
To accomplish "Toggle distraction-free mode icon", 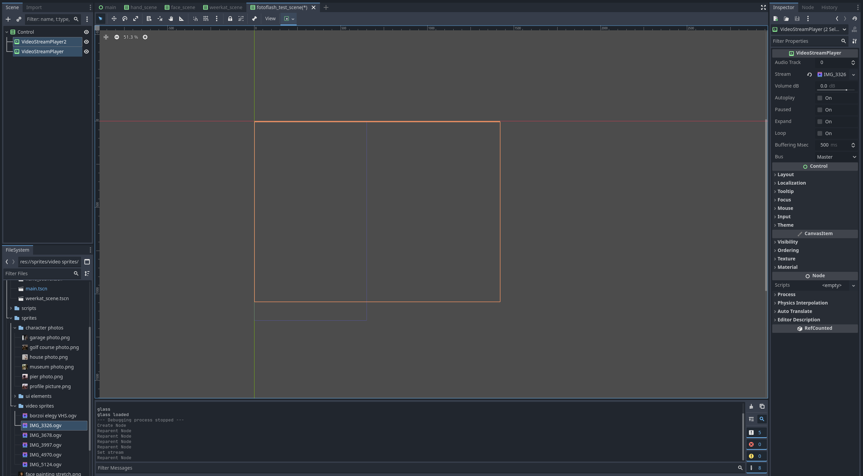I will pyautogui.click(x=763, y=7).
